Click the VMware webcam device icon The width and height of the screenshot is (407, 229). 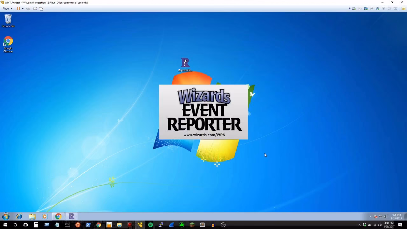point(383,9)
